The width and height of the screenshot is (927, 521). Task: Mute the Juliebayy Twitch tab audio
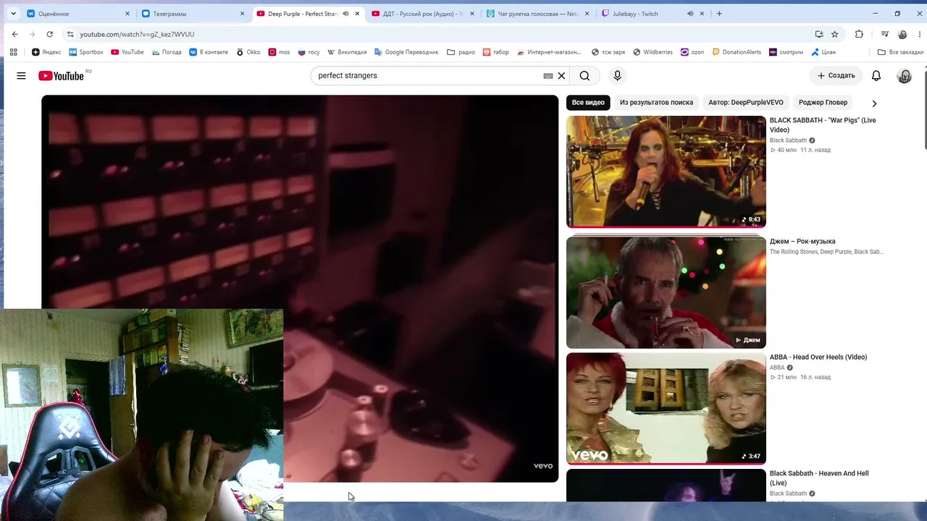[689, 14]
